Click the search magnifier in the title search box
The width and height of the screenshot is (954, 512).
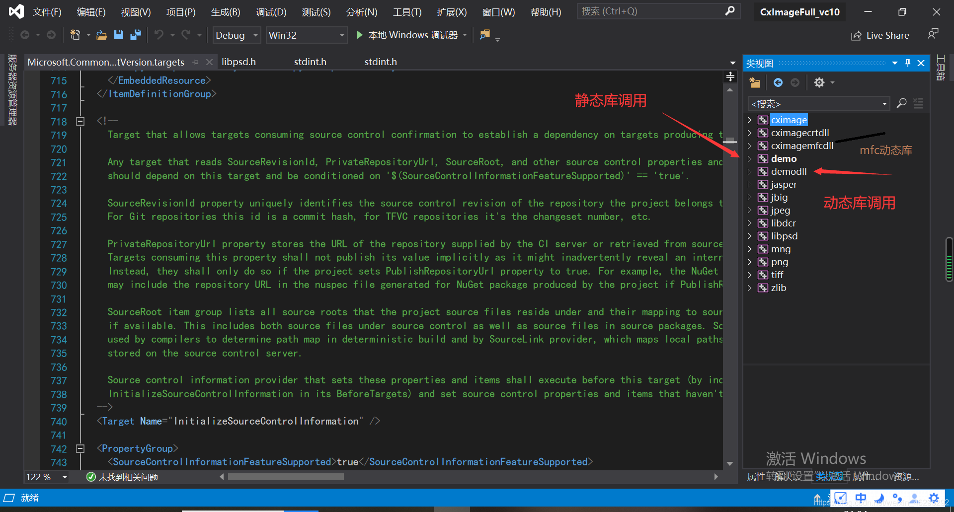tap(729, 11)
